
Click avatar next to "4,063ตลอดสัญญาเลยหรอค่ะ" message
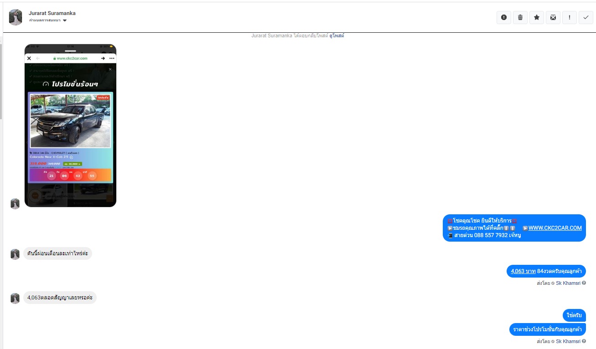pyautogui.click(x=15, y=298)
